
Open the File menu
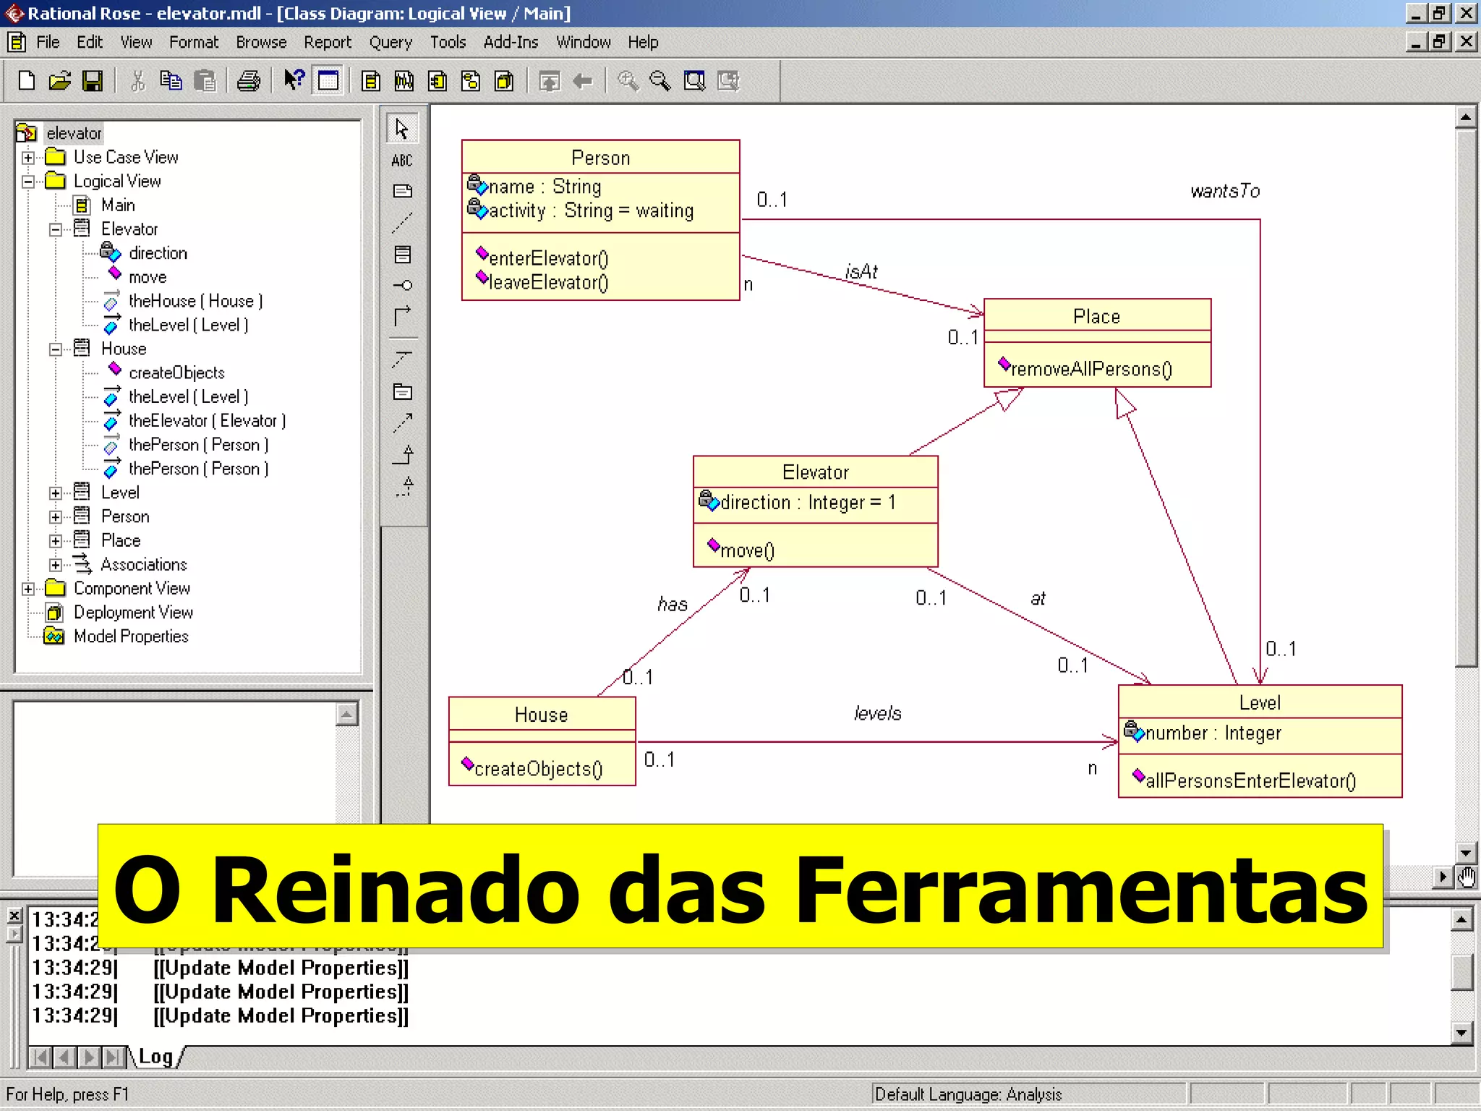(48, 42)
